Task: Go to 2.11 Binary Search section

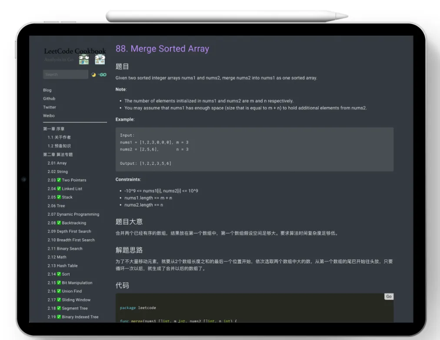Action: coord(65,249)
